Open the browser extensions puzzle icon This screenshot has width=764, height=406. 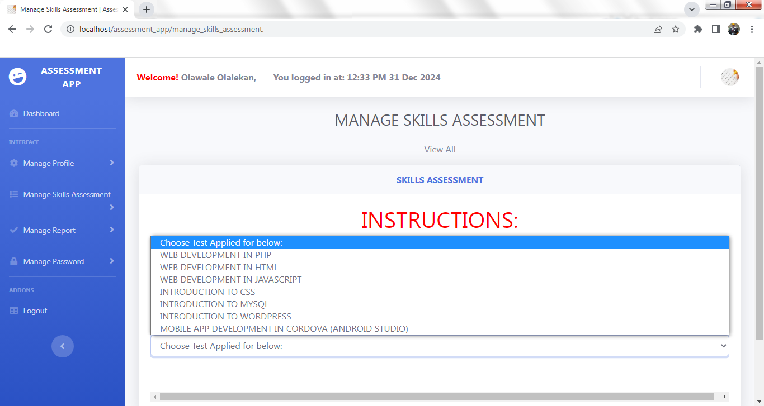[x=697, y=29]
